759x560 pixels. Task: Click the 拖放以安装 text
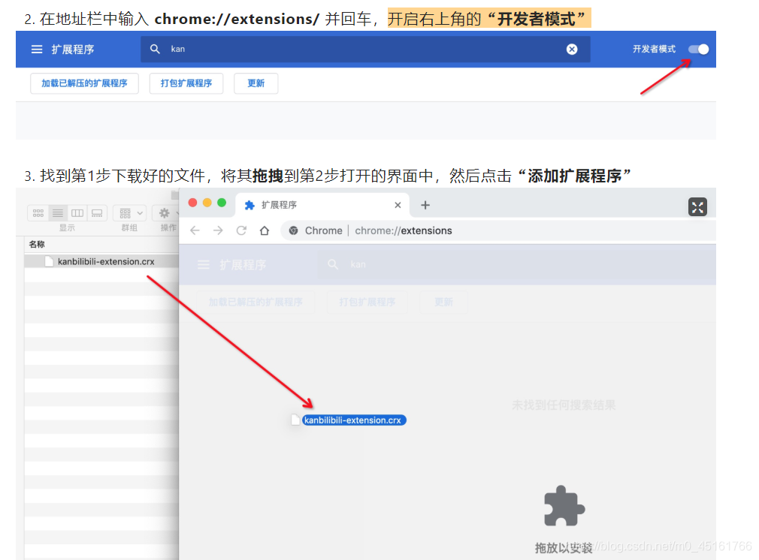564,548
